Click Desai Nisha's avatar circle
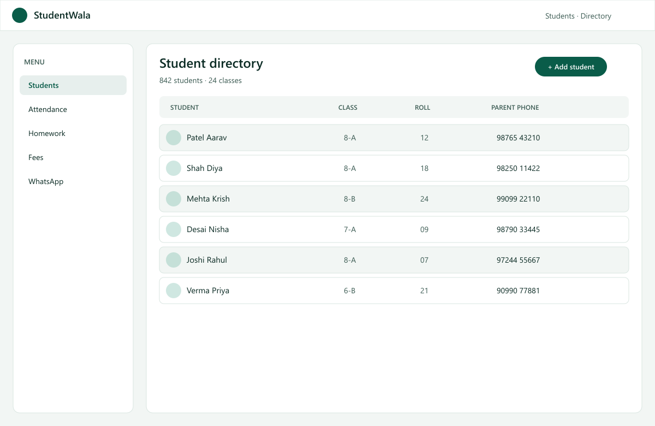The width and height of the screenshot is (655, 426). [x=174, y=229]
